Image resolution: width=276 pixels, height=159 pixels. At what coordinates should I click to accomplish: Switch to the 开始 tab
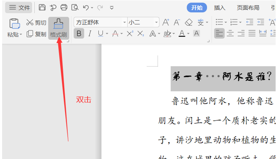(x=197, y=8)
